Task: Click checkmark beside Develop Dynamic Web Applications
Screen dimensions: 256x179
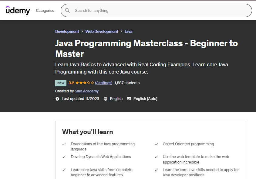Action: (64, 157)
